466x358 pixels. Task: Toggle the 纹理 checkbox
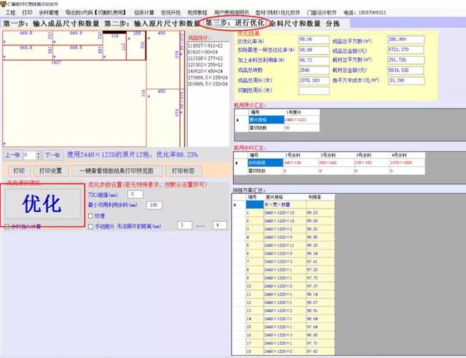[91, 216]
